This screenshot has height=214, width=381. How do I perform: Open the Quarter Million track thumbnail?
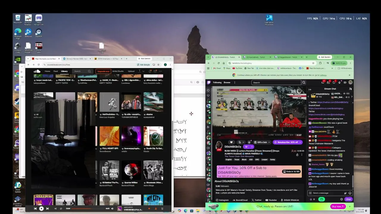pyautogui.click(x=131, y=170)
